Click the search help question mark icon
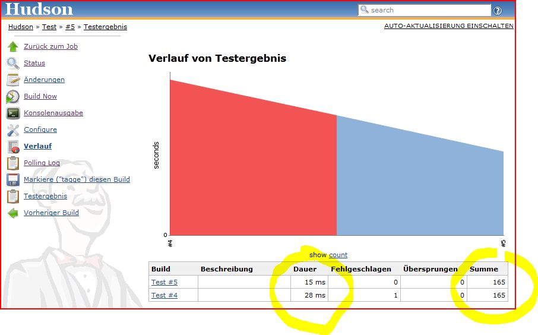 (x=498, y=11)
